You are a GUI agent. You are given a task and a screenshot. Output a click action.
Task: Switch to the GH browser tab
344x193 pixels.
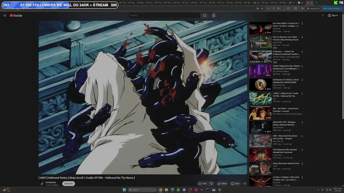click(291, 3)
